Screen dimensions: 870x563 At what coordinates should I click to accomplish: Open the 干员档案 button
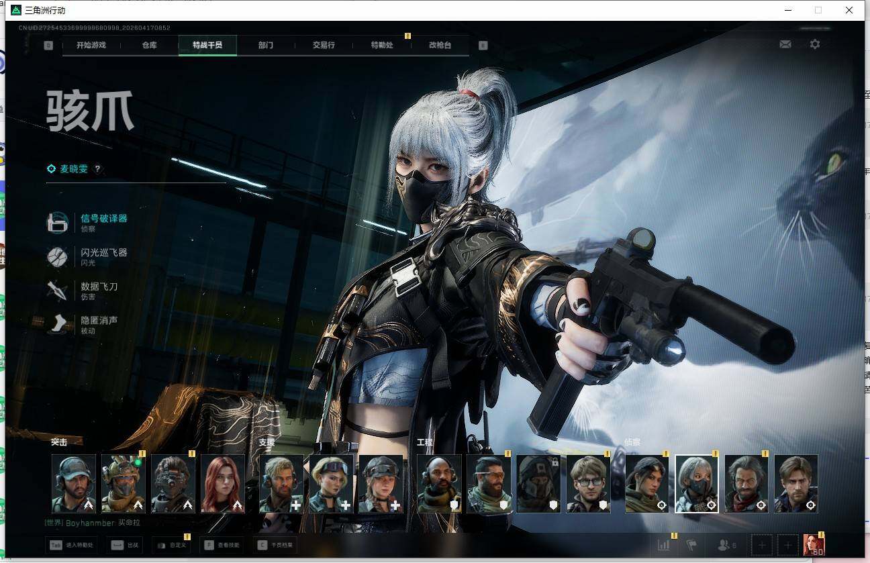pos(275,545)
